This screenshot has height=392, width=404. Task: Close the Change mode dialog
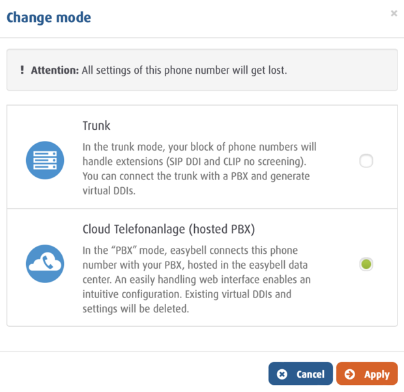[x=394, y=13]
